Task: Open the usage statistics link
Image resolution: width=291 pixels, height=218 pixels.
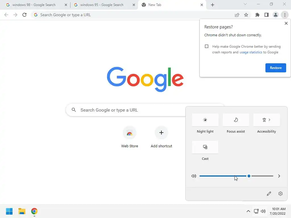Action: [x=251, y=52]
